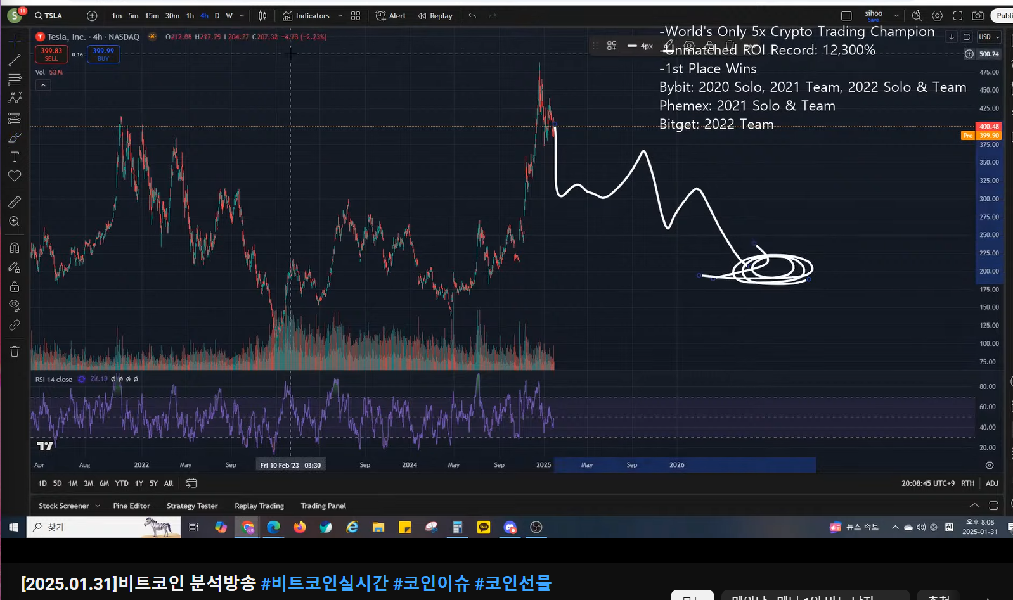Click the 399.99 BUY button
The image size is (1013, 600).
(x=103, y=54)
